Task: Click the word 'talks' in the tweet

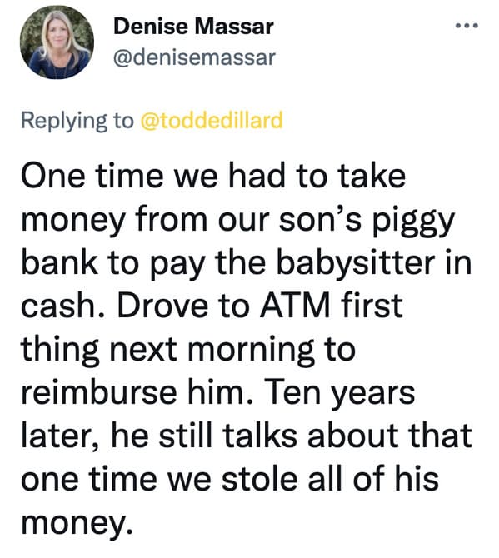Action: (260, 436)
